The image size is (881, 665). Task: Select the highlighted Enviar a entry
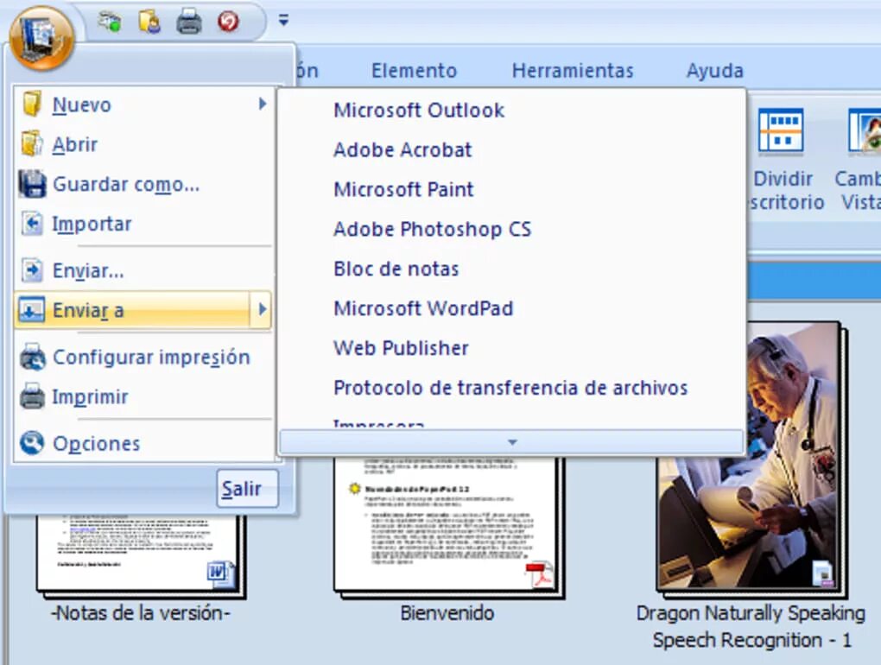[143, 310]
